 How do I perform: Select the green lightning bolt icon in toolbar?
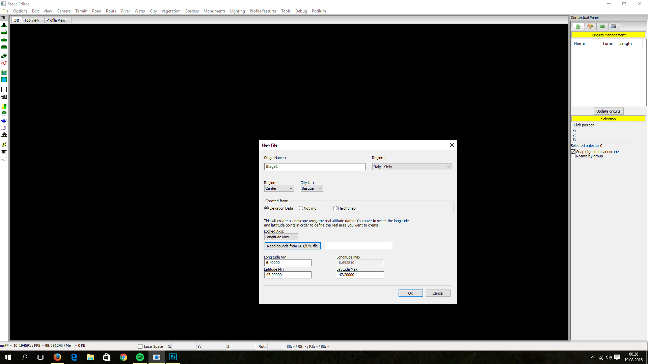[4, 145]
